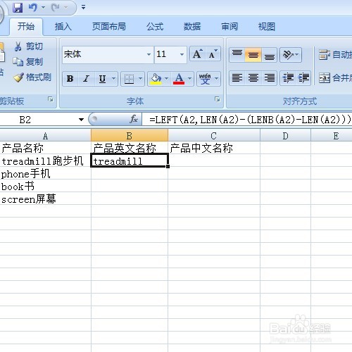Select cell with 产品英文名称

(x=130, y=148)
